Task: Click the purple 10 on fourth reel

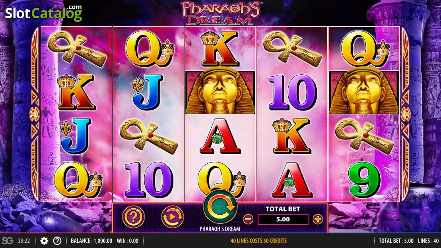Action: pos(293,92)
